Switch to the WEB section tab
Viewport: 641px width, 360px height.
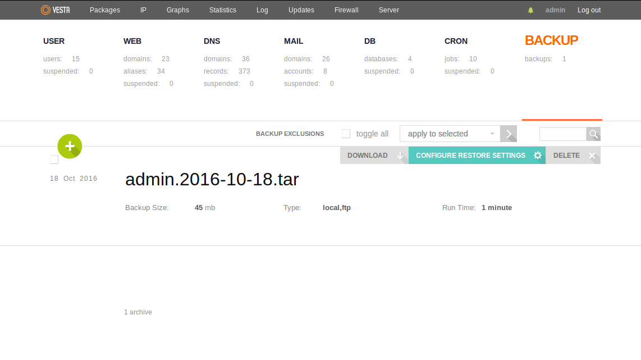132,41
